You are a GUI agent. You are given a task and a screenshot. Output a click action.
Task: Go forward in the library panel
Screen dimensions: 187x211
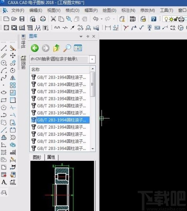[46, 48]
